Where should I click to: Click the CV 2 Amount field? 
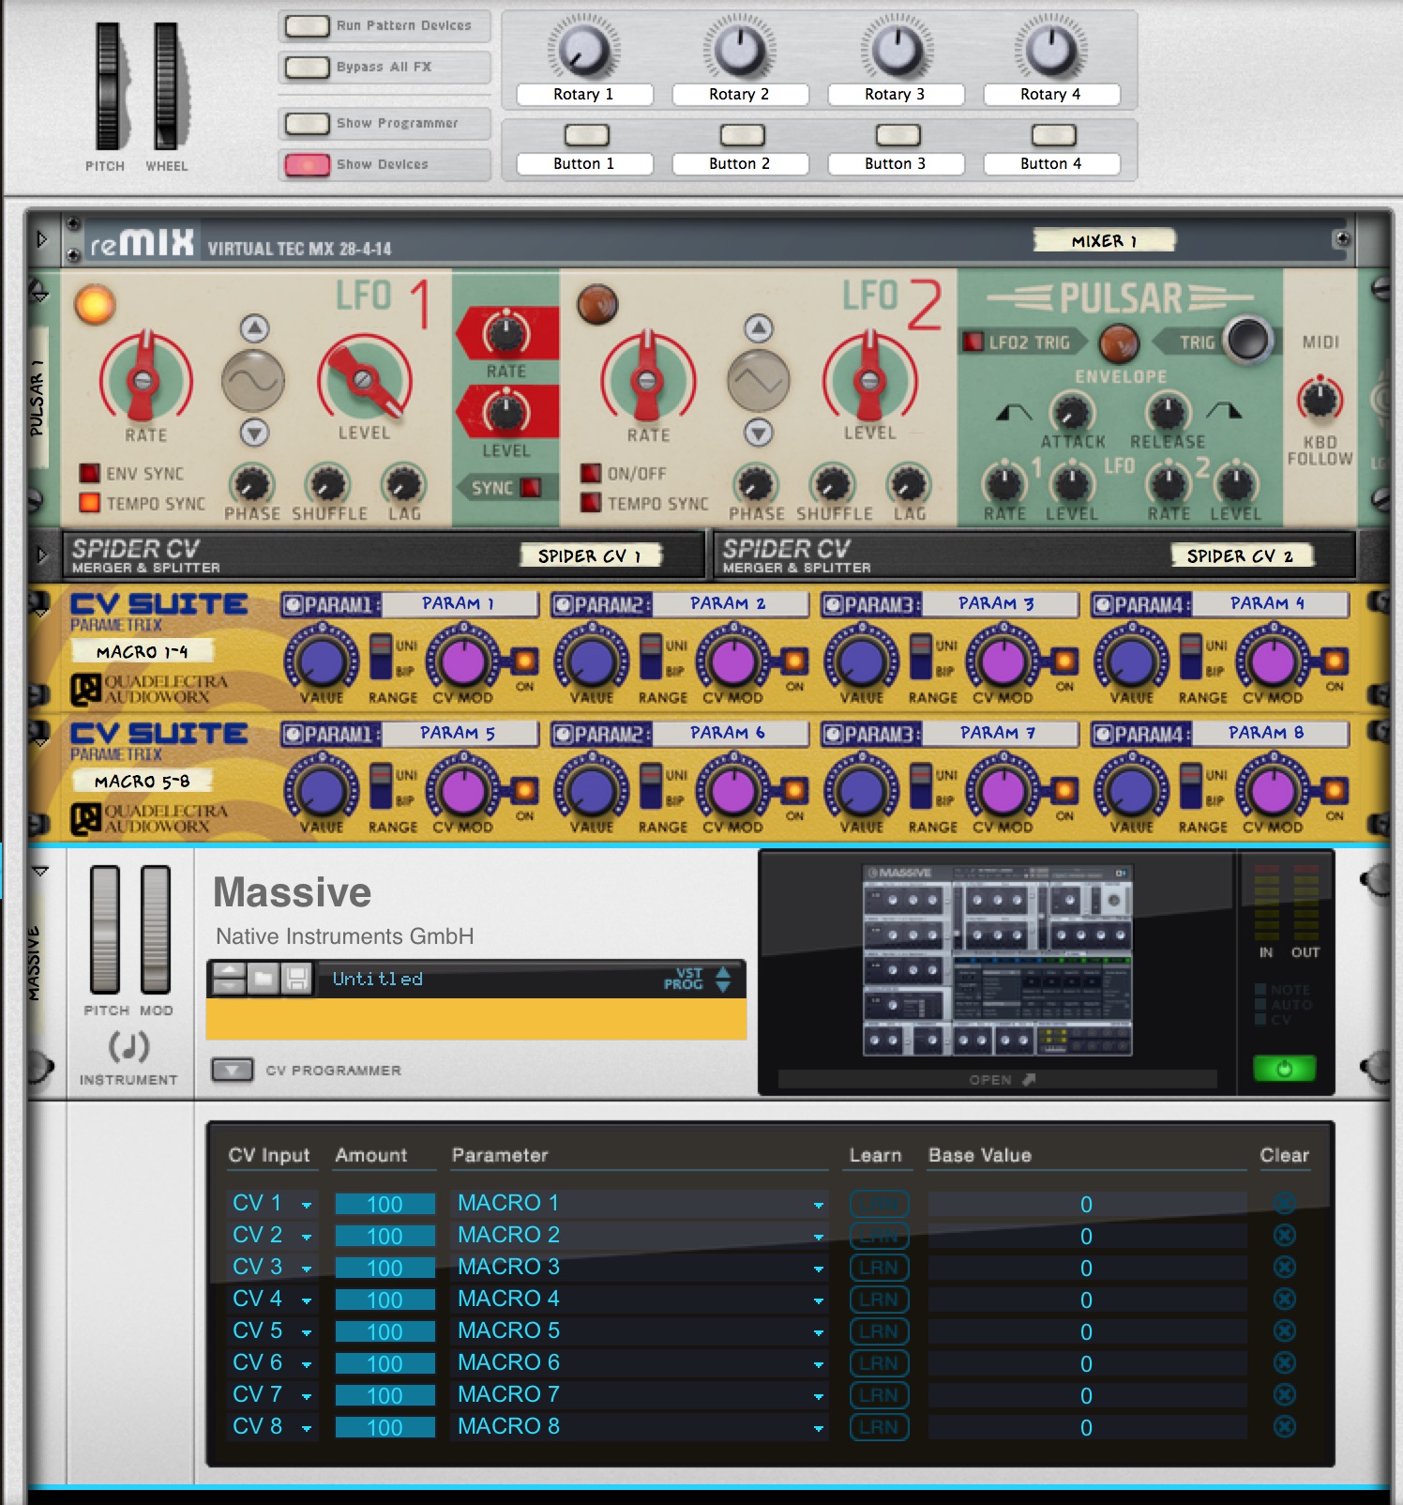click(x=385, y=1236)
